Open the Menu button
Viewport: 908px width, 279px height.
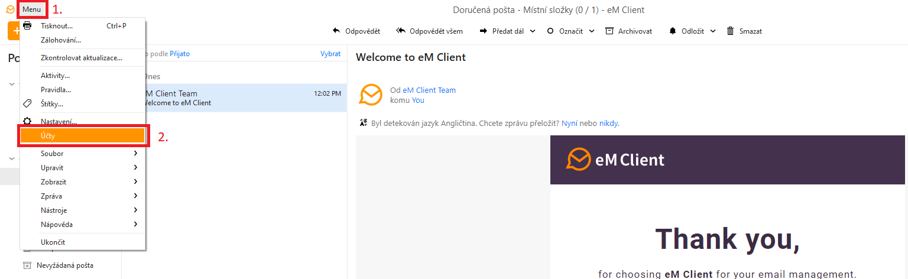[31, 9]
